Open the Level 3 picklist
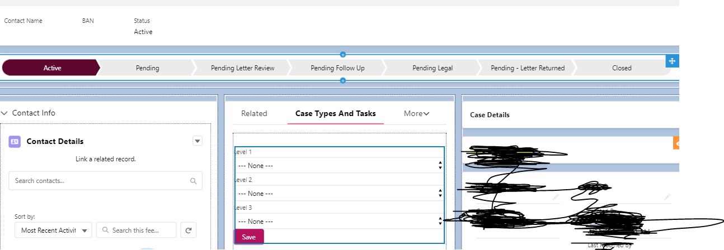Viewport: 724px width, 250px height. tap(339, 221)
